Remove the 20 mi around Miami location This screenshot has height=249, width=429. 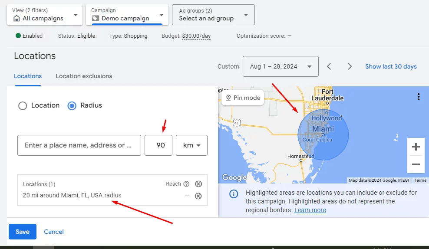click(x=198, y=196)
